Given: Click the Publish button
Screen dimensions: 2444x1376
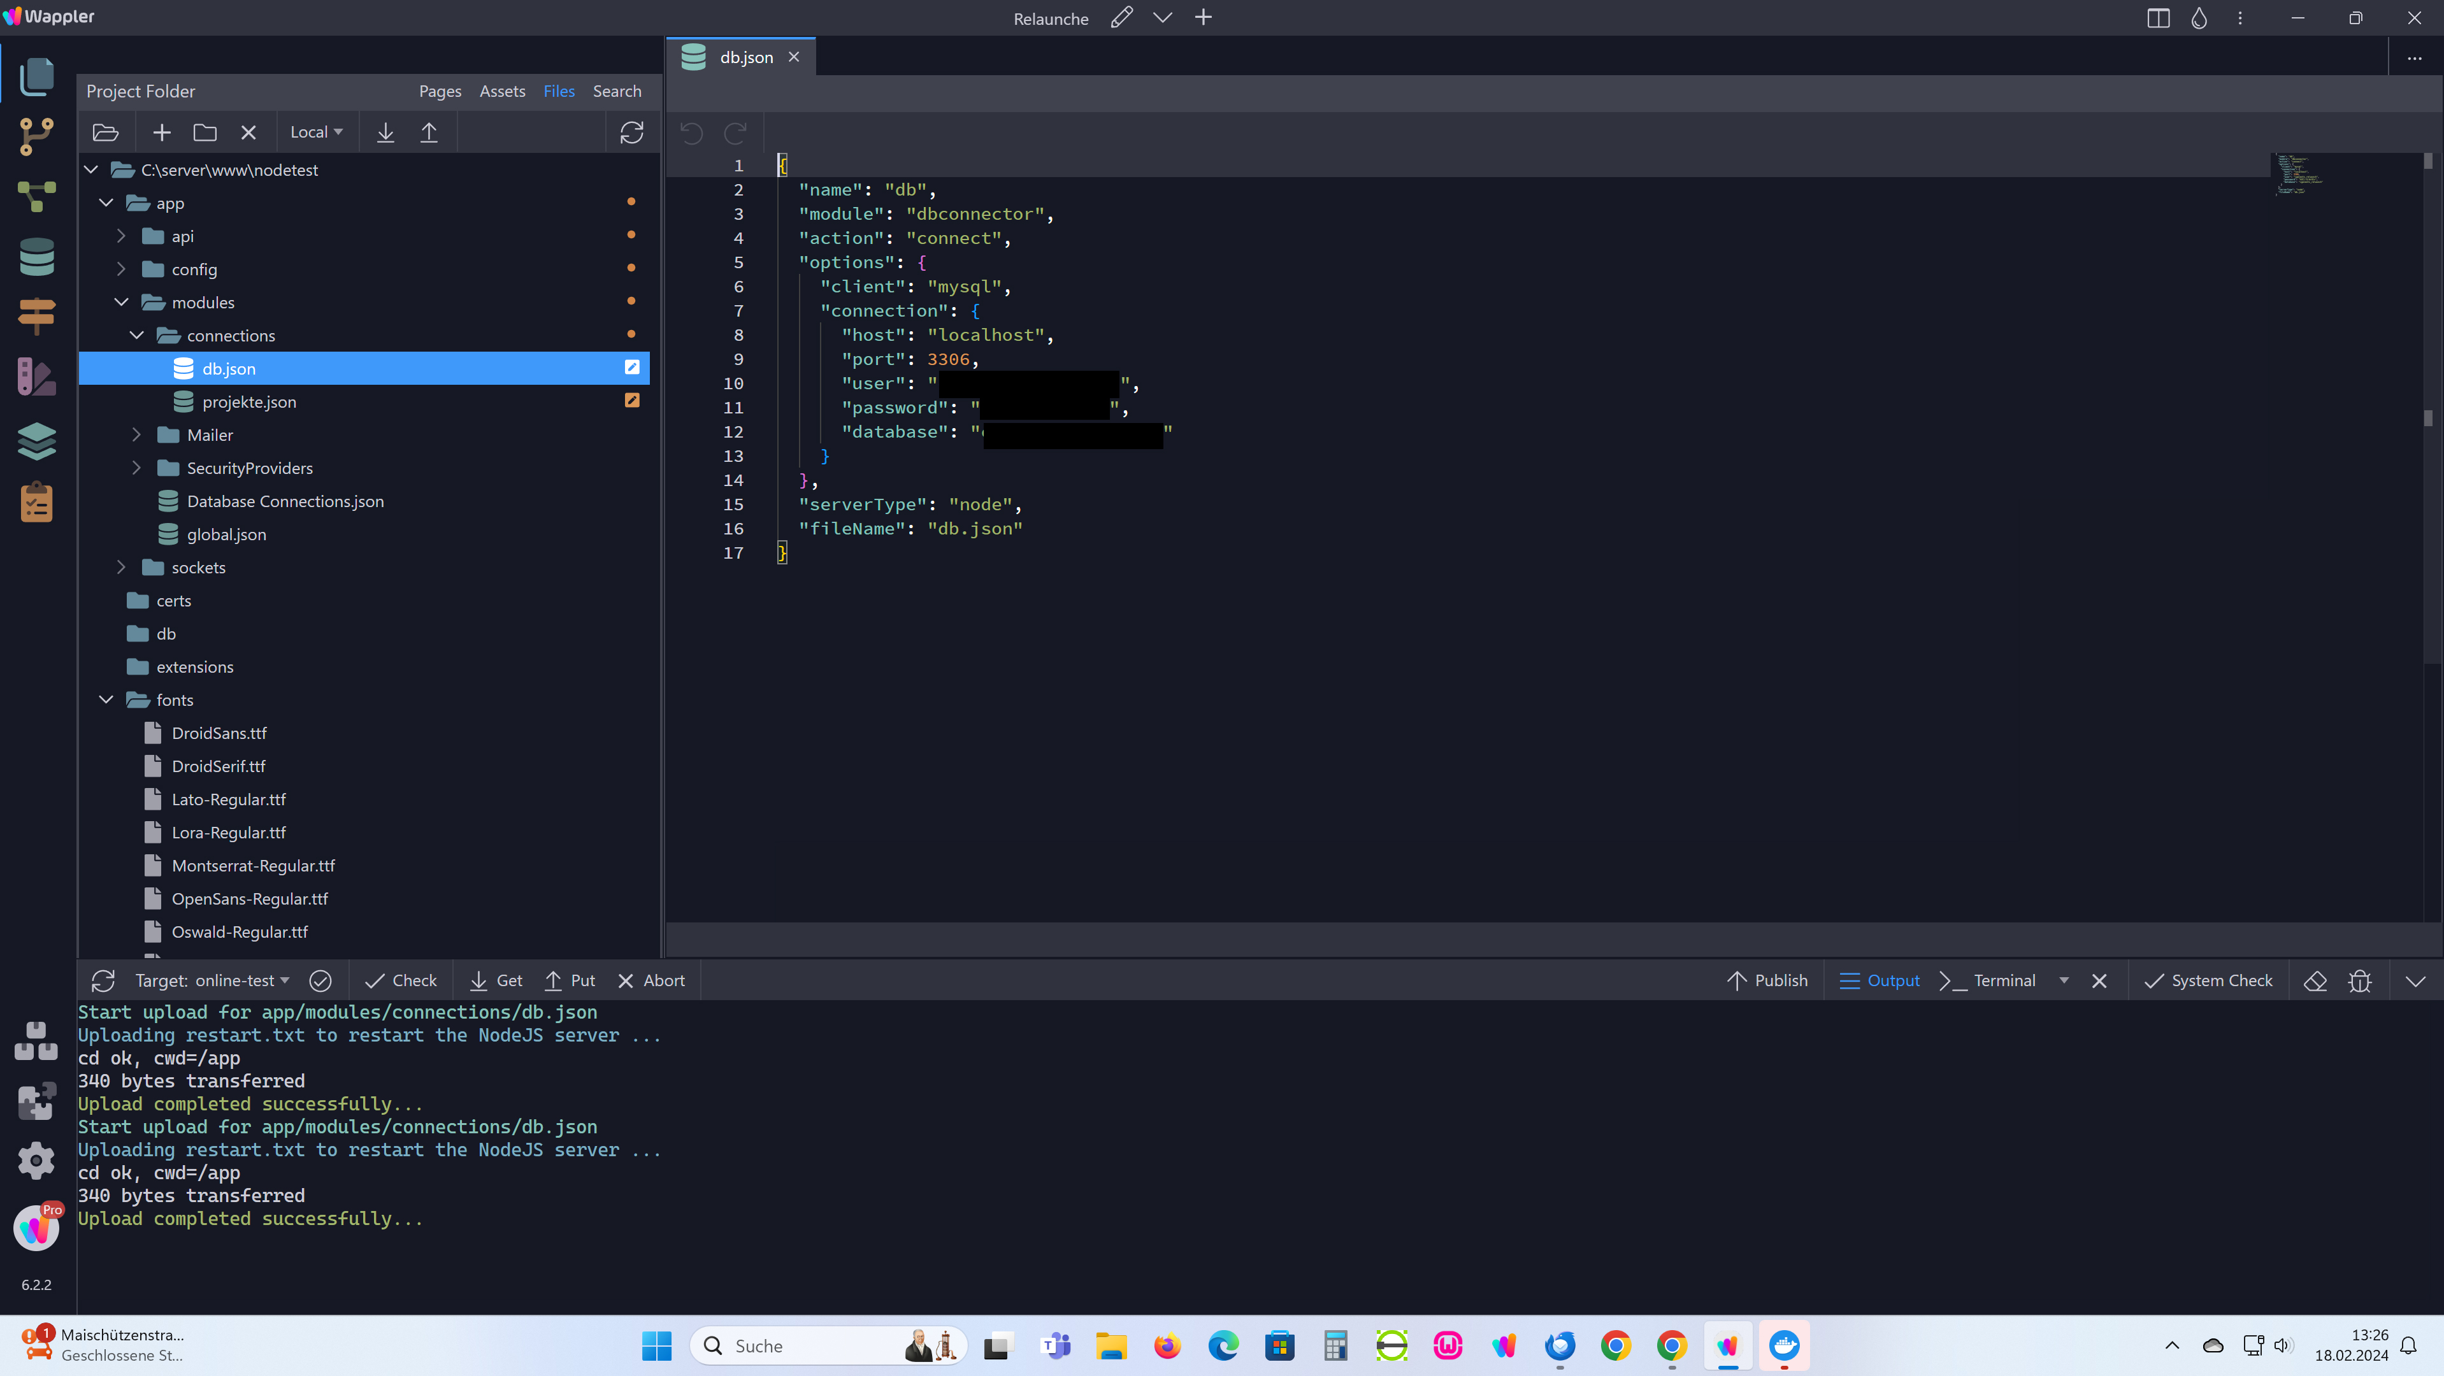Looking at the screenshot, I should click(x=1767, y=980).
